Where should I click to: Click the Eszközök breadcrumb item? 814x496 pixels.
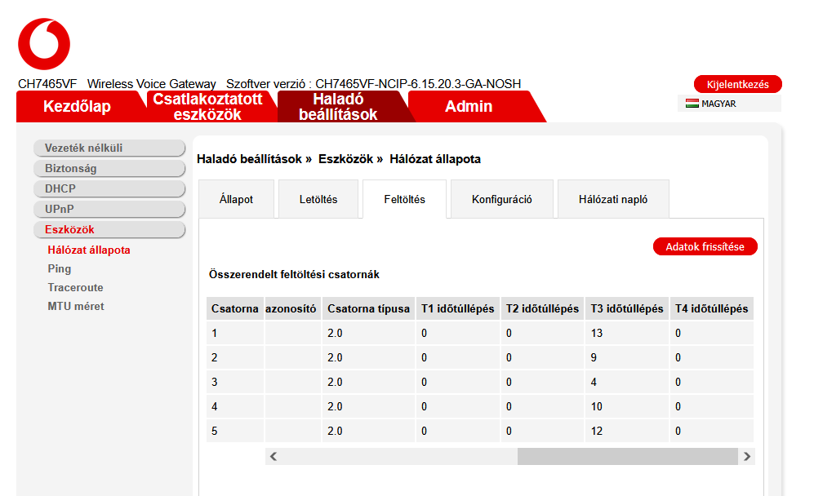point(345,159)
